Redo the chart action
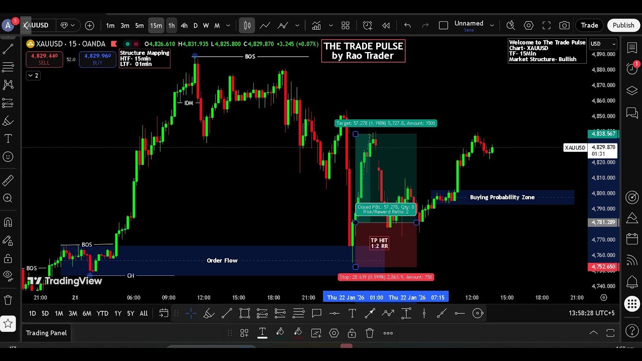The image size is (642, 361). [x=425, y=26]
